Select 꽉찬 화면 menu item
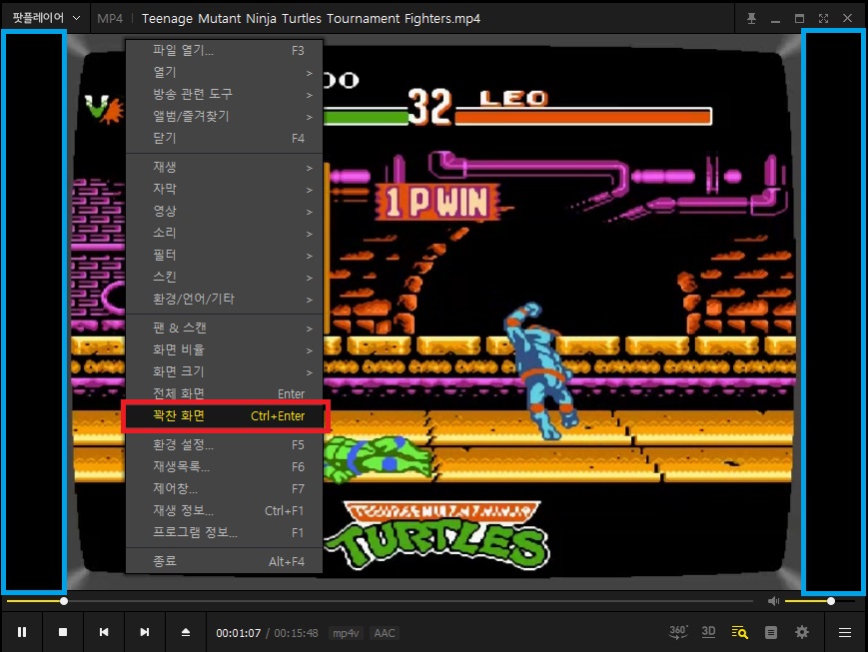The height and width of the screenshot is (652, 868). pos(224,416)
